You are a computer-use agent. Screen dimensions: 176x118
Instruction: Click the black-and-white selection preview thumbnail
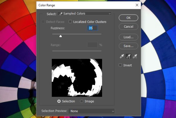pyautogui.click(x=77, y=78)
